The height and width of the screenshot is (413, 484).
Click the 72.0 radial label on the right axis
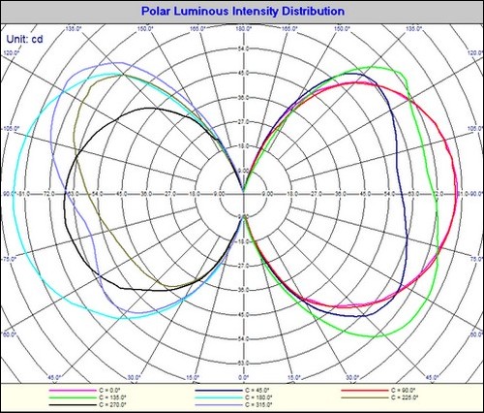pyautogui.click(x=439, y=194)
